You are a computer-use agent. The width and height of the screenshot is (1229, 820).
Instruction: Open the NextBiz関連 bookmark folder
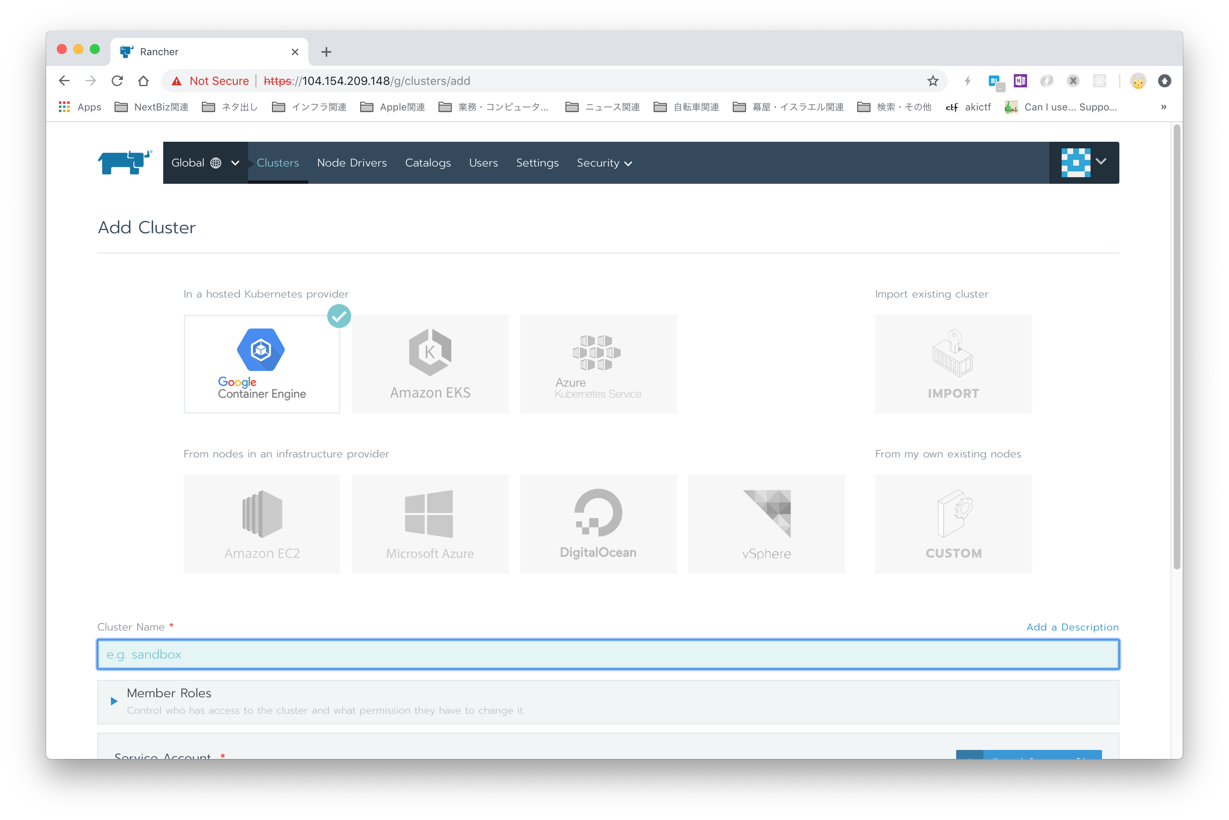(152, 107)
